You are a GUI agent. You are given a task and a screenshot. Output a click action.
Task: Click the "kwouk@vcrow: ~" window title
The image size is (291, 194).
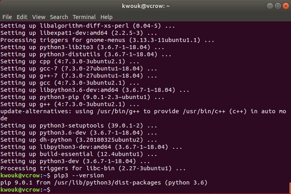(145, 6)
